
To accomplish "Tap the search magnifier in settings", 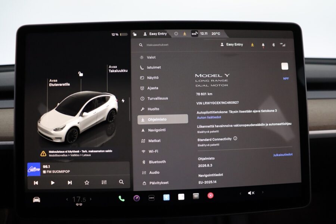I will pos(141,45).
